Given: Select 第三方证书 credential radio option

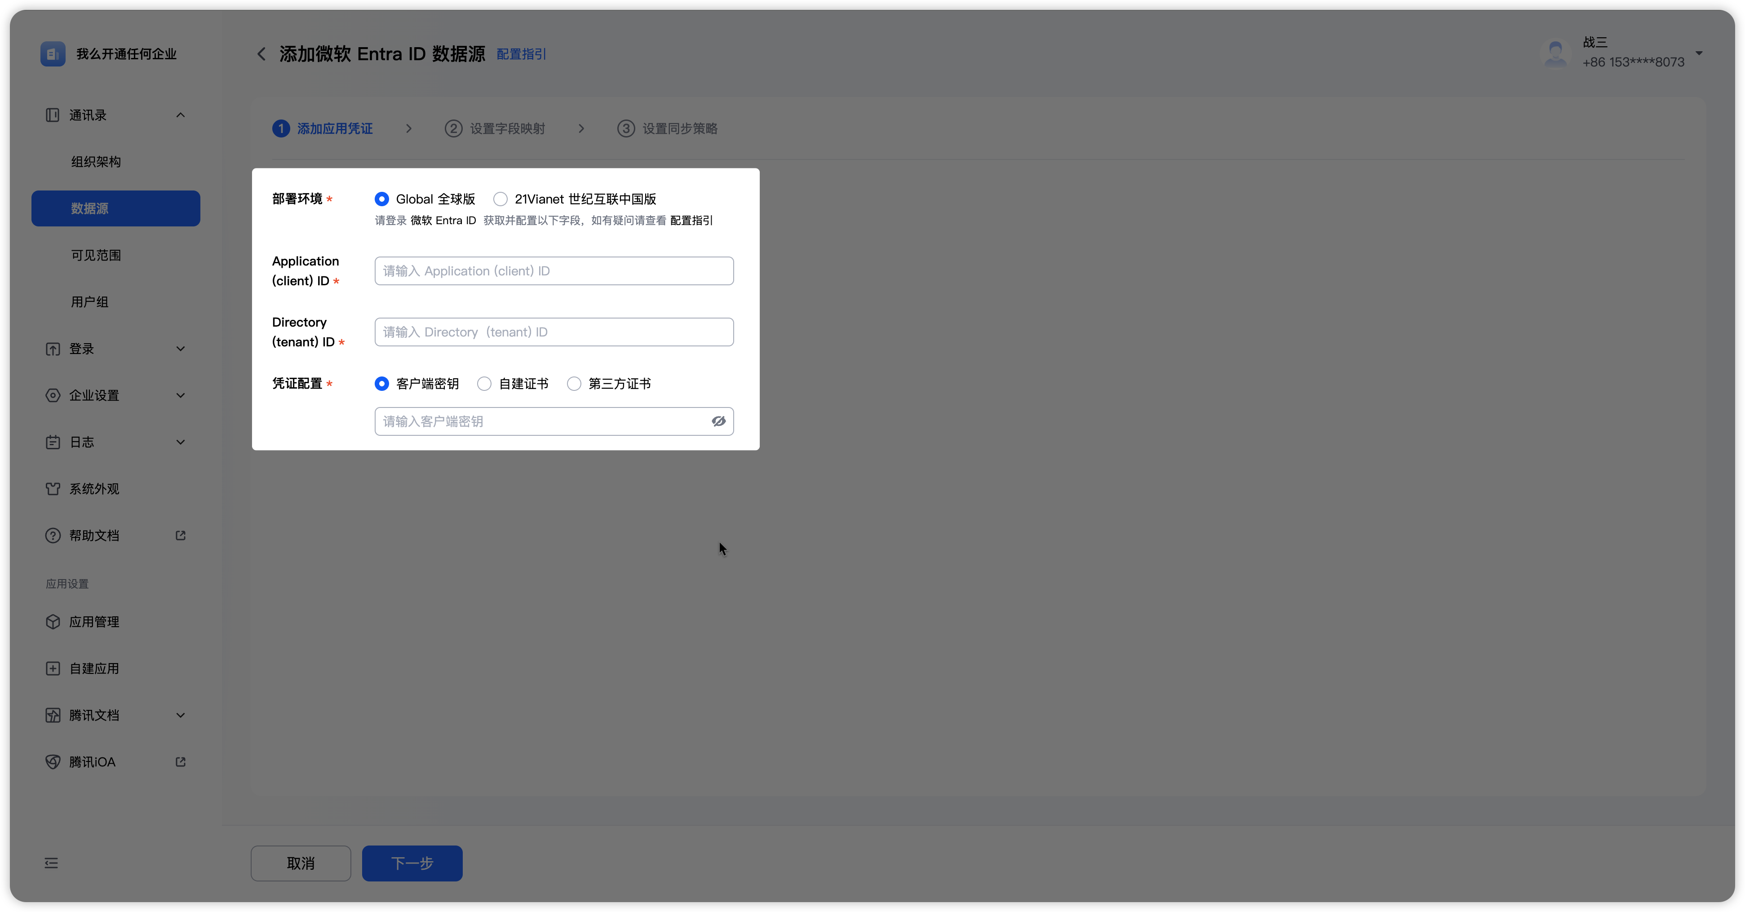Looking at the screenshot, I should pos(574,384).
